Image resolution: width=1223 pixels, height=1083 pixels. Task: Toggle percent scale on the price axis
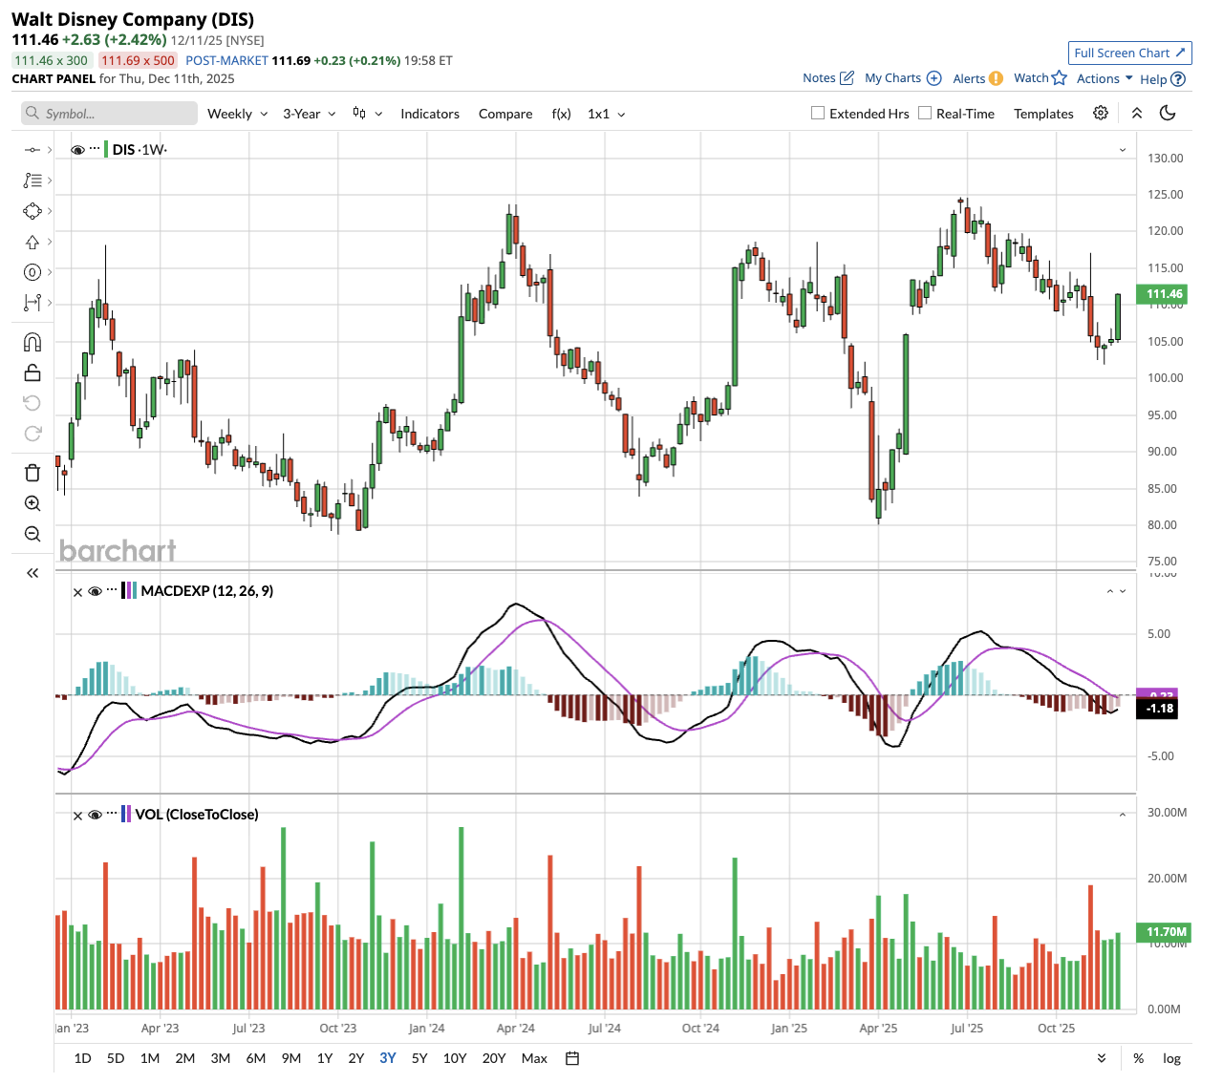[1139, 1058]
